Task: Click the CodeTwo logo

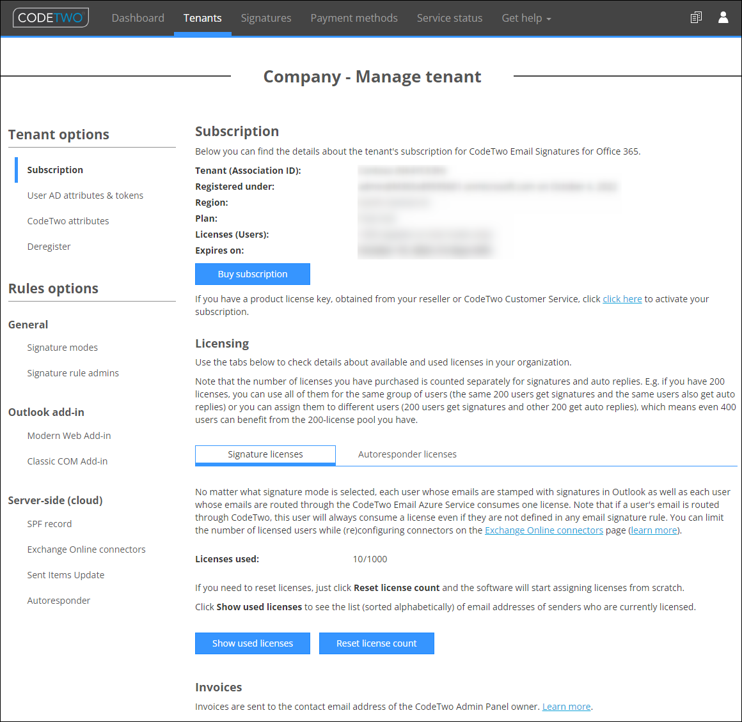Action: coord(51,18)
